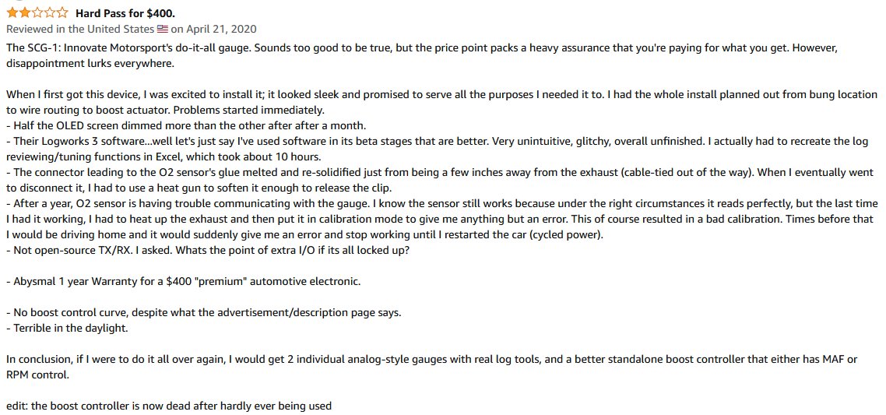Click the fourth empty star in rating
Screen dimensions: 886x415
[49, 12]
